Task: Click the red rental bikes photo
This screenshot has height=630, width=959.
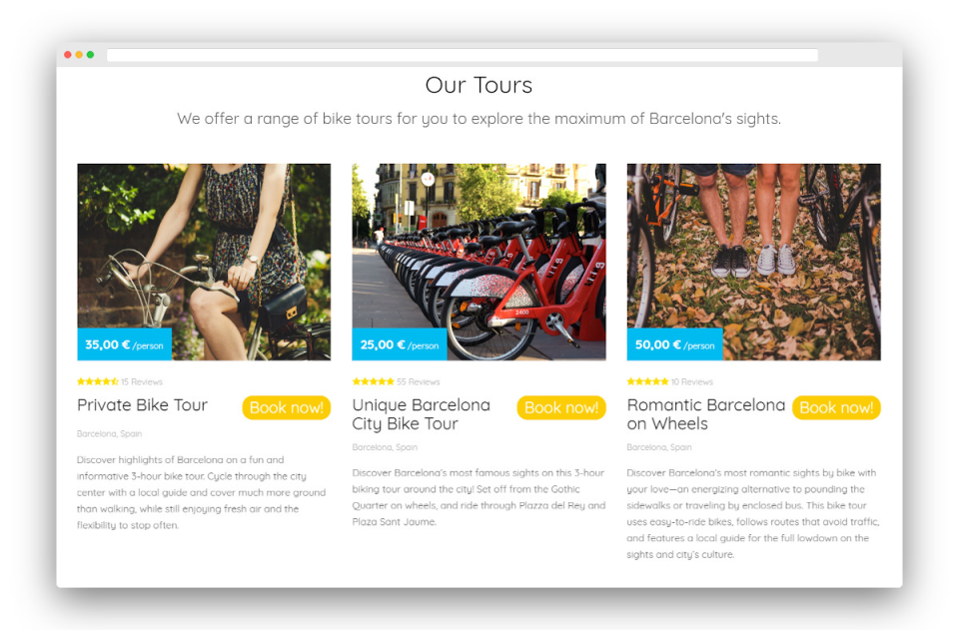Action: coord(479,262)
